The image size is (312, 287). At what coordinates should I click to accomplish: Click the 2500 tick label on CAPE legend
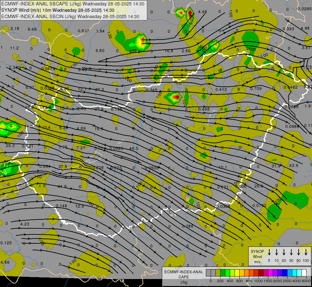[x=287, y=281]
